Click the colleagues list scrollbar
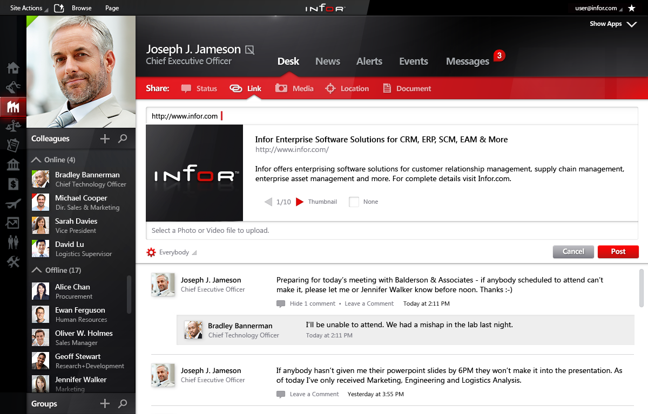 [129, 294]
